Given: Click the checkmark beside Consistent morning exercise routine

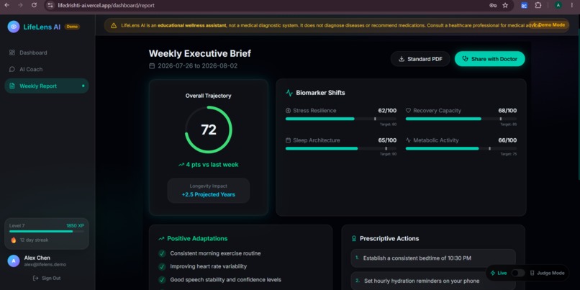Looking at the screenshot, I should click(162, 253).
